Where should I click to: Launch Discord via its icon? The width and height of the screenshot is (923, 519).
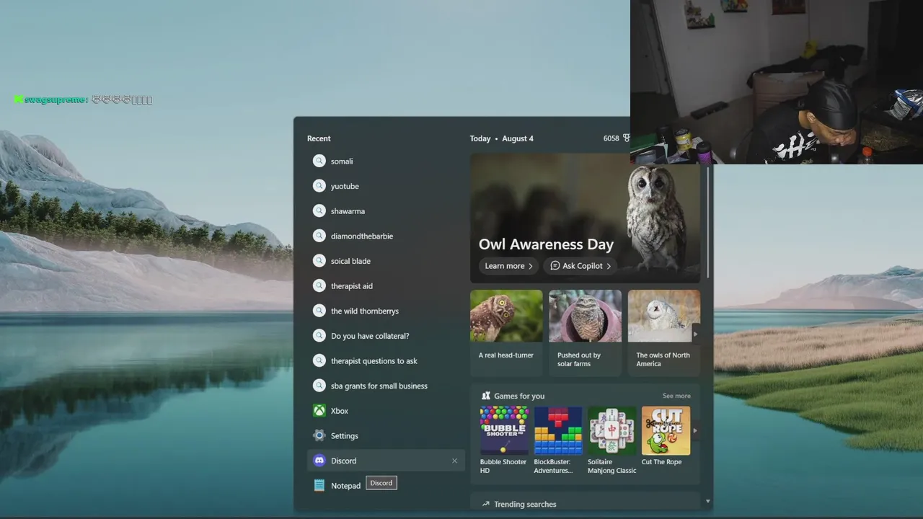[x=319, y=461]
